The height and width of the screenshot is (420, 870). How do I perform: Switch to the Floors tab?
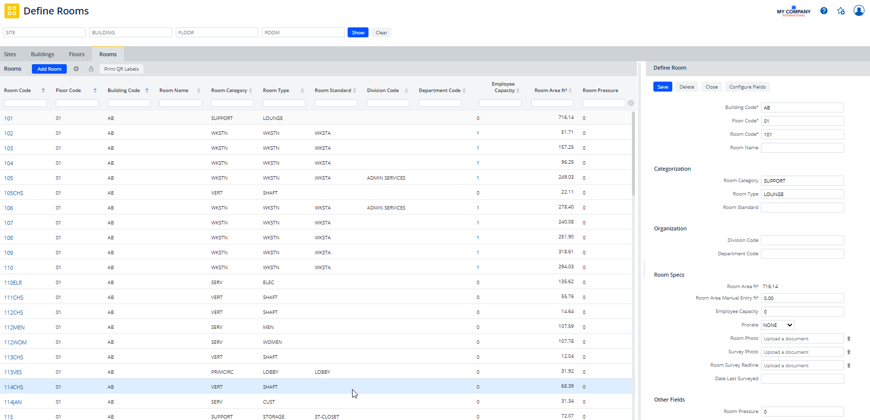(x=77, y=54)
